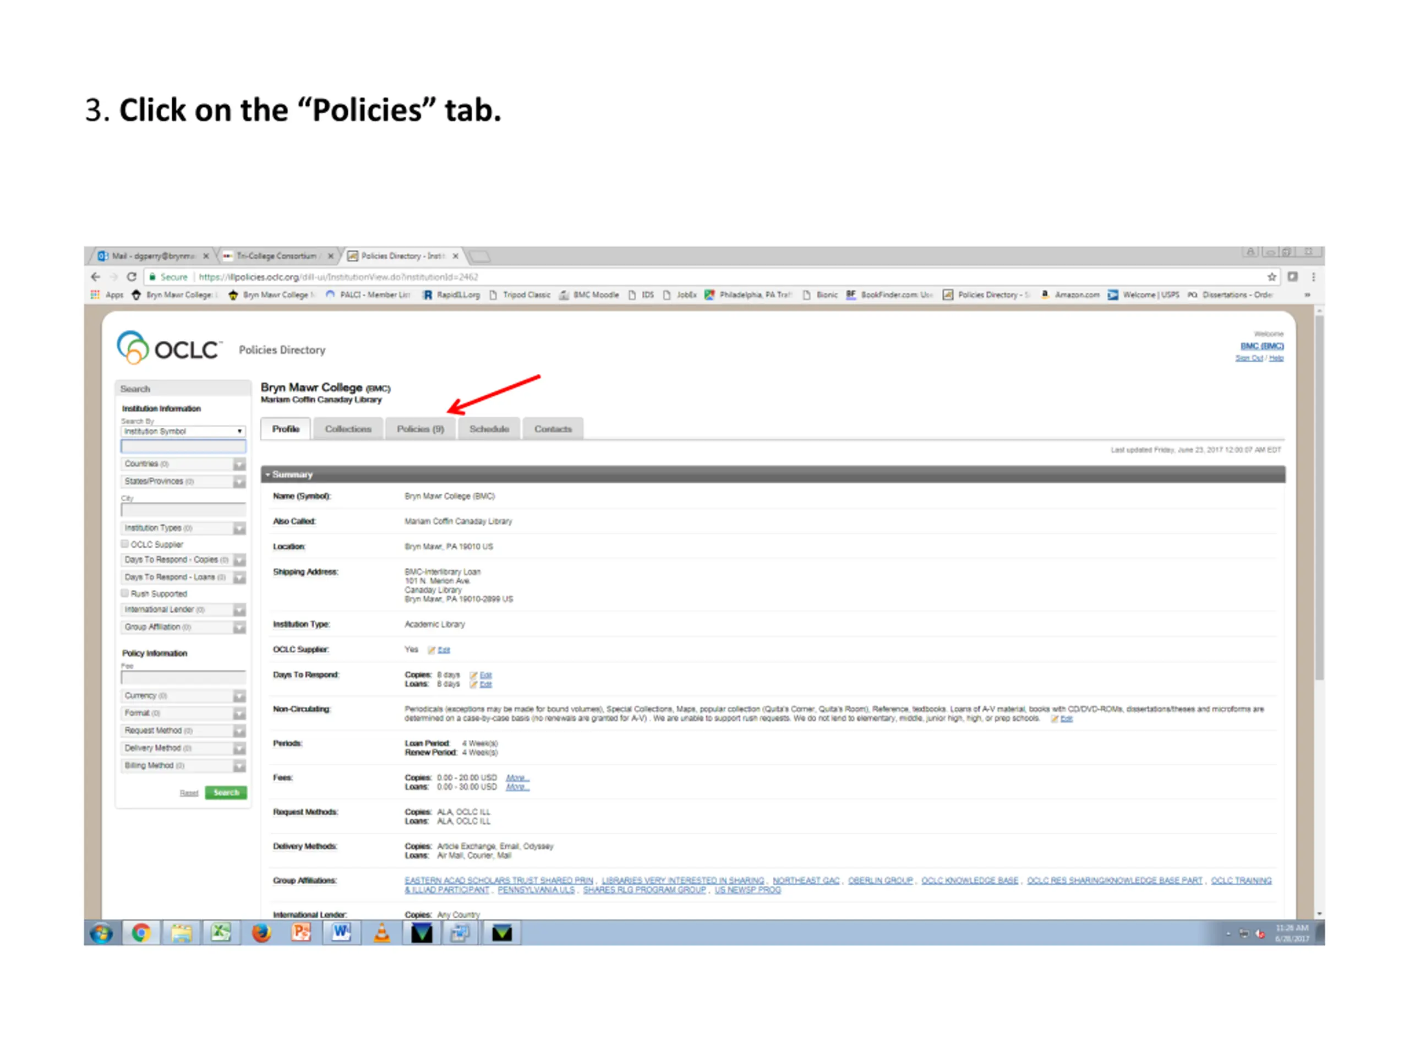Open VLC media player from the taskbar
The width and height of the screenshot is (1409, 1057).
coord(381,933)
